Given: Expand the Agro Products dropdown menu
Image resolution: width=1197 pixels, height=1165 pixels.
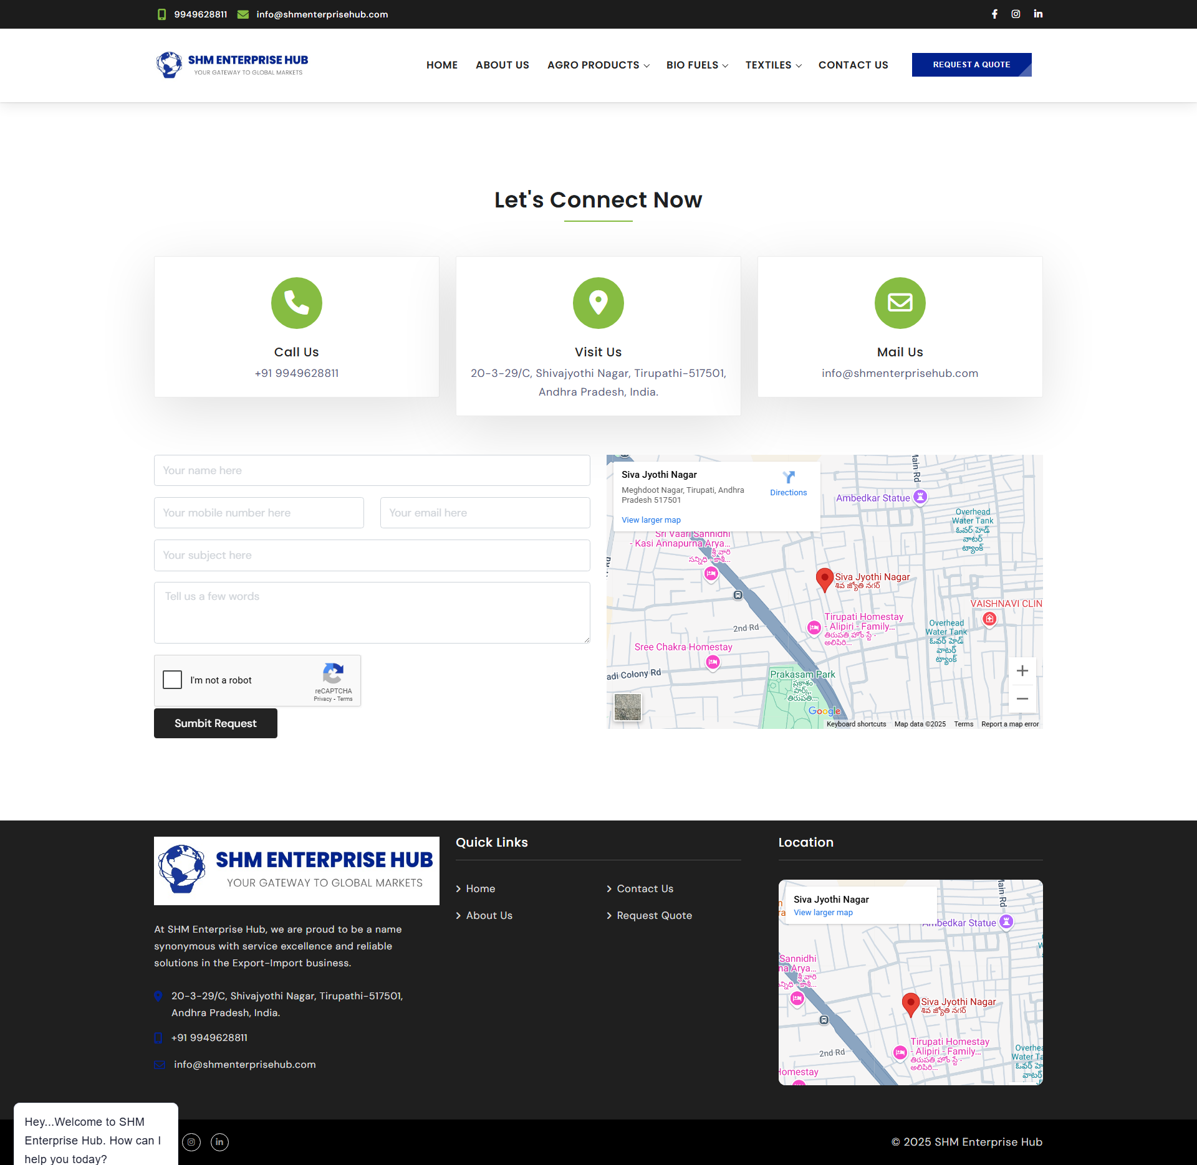Looking at the screenshot, I should [598, 65].
